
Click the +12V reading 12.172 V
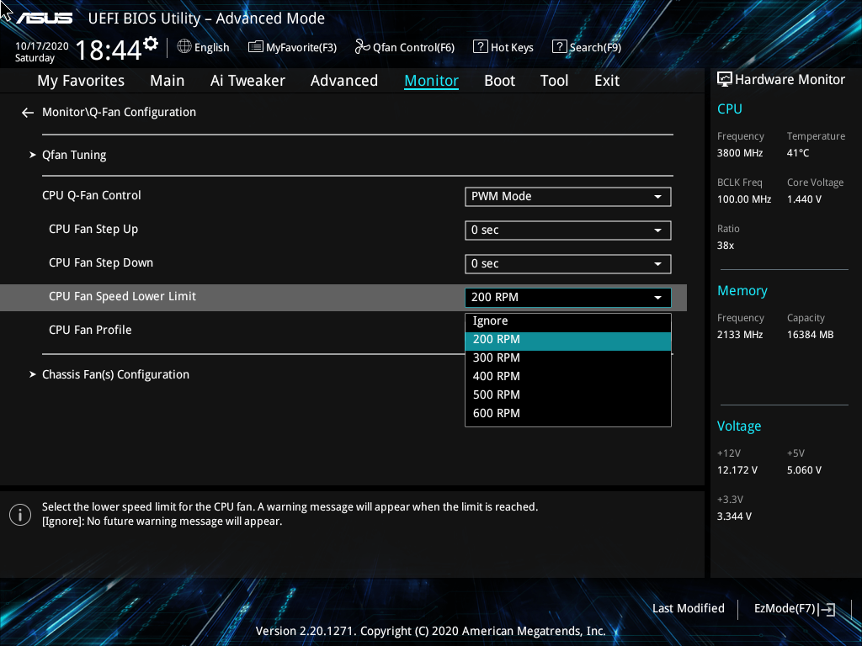(737, 470)
